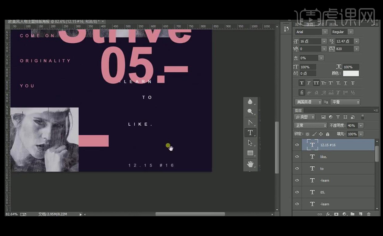Toggle Faux Bold text style
This screenshot has width=383, height=236.
(302, 83)
